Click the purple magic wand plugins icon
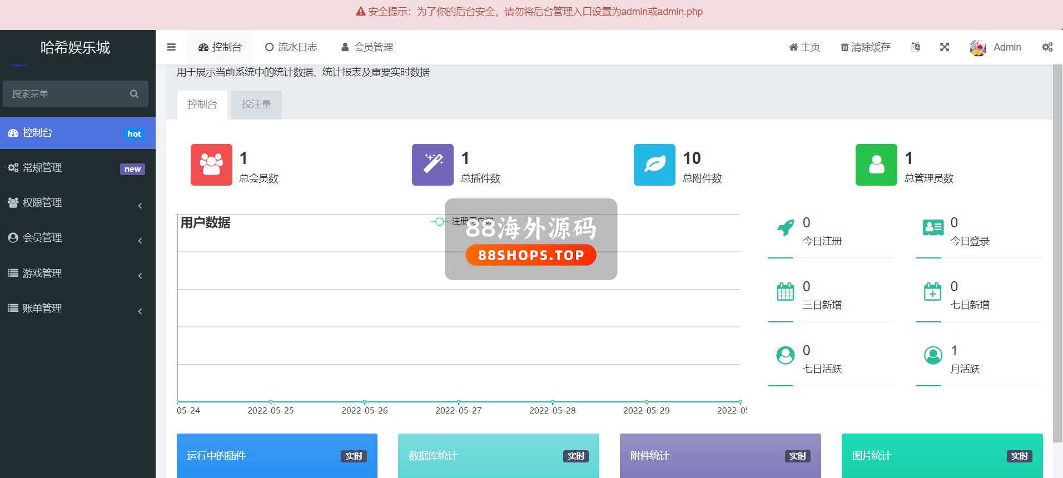The height and width of the screenshot is (478, 1063). [x=433, y=165]
